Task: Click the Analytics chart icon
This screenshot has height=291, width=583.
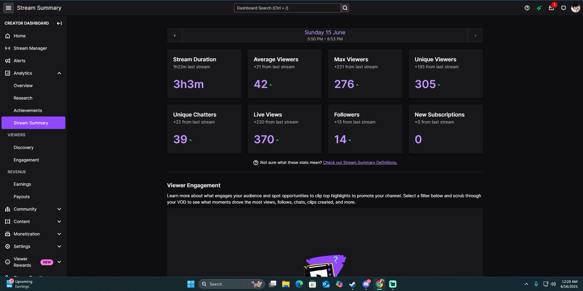Action: point(7,73)
